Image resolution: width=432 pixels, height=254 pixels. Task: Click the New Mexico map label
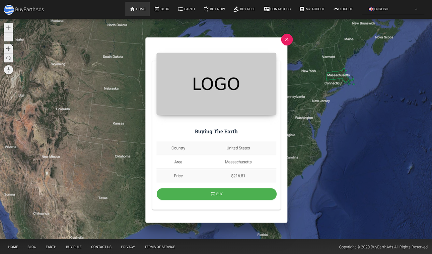[51, 156]
